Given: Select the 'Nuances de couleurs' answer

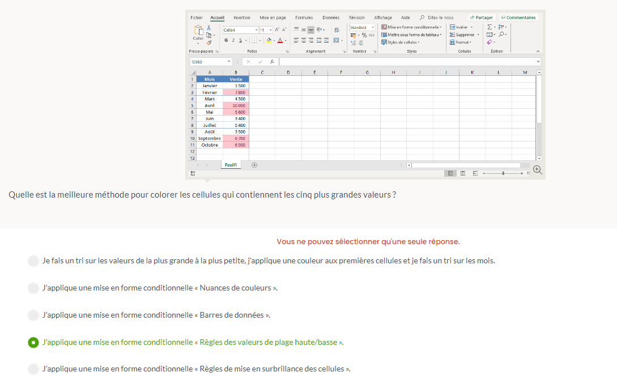Looking at the screenshot, I should 33,288.
